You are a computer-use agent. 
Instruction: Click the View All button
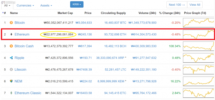[x=195, y=5]
